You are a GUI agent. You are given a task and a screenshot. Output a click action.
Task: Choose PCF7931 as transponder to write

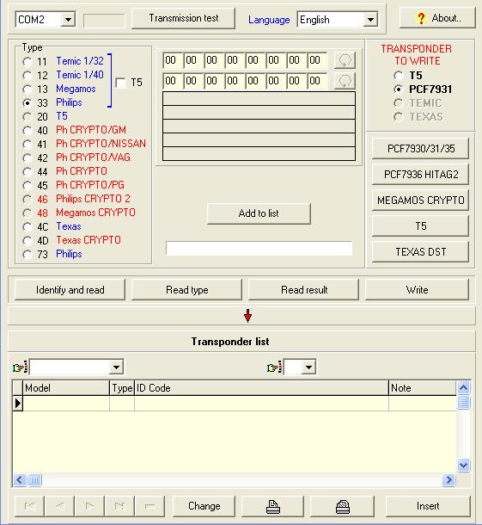pos(398,90)
